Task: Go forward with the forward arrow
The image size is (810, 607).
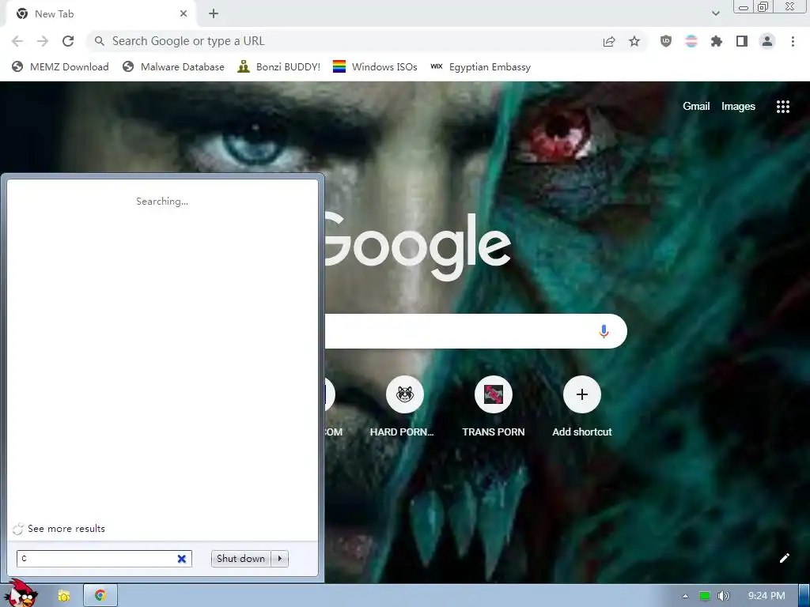Action: coord(43,41)
